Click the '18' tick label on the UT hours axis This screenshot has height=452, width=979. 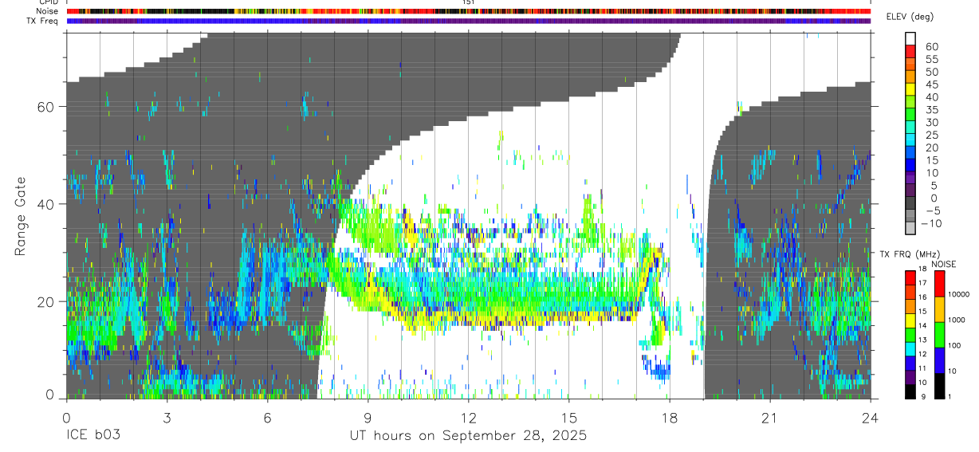(x=669, y=418)
